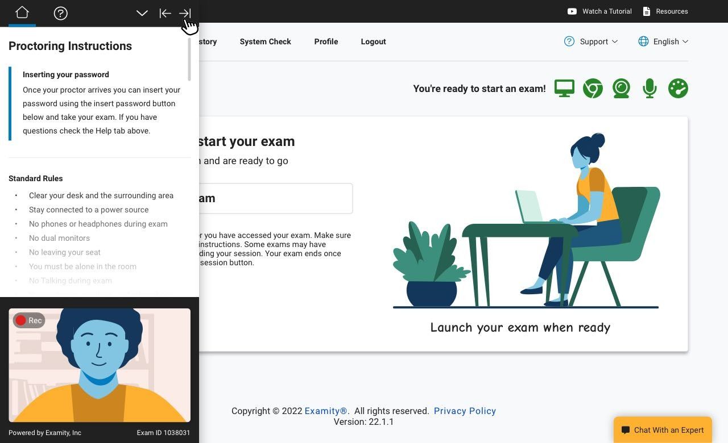Click the 'Proctoring Instructions' title
Screen dimensions: 728x443
70,46
